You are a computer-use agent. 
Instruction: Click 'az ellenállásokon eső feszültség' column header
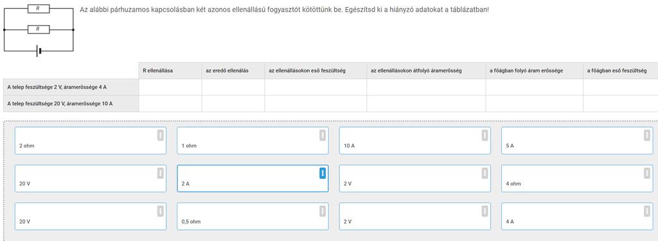(316, 71)
